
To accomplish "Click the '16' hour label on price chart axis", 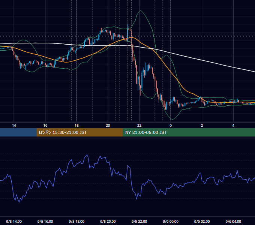I will pos(45,126).
